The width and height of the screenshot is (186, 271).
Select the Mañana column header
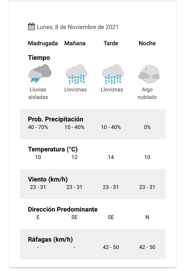[75, 43]
